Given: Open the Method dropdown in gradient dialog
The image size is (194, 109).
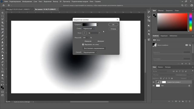Looking at the screenshot, I should pyautogui.click(x=90, y=52).
